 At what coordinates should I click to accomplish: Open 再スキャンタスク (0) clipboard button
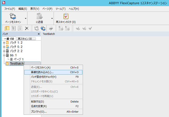click(66, 18)
